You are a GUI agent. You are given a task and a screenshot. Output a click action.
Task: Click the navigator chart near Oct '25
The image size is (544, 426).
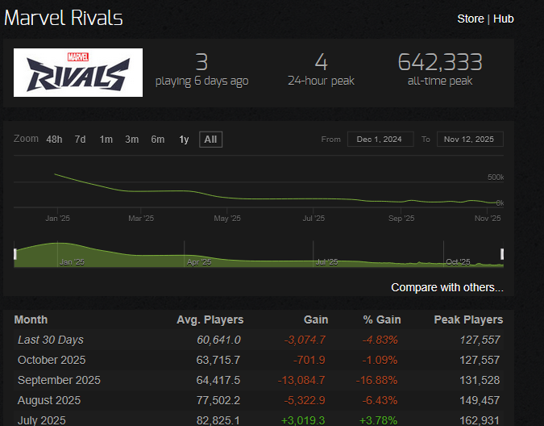[458, 261]
